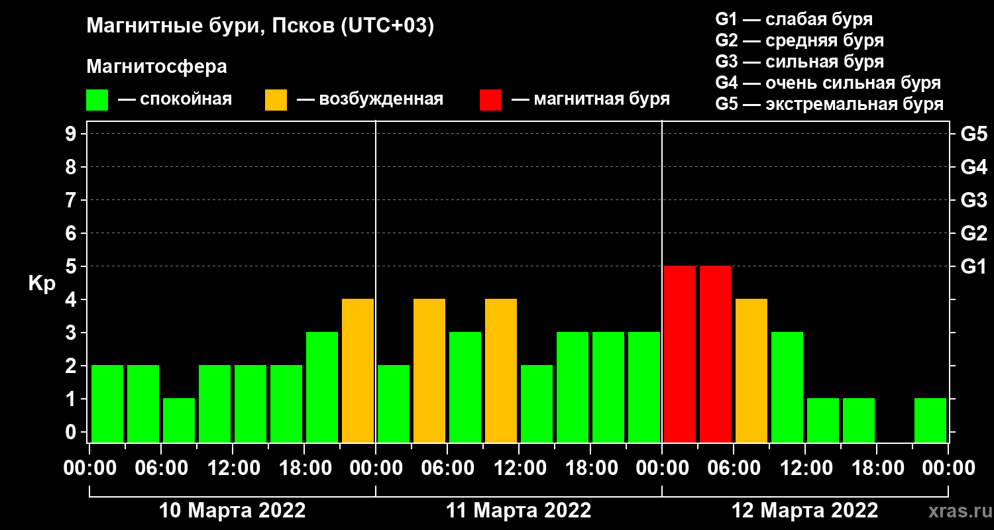Click the 'Магнитосфера' heading
Viewport: 994px width, 530px height.
156,67
